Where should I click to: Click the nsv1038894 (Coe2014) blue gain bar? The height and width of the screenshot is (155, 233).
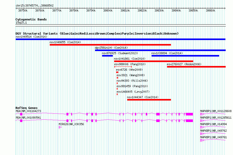coord(185,56)
